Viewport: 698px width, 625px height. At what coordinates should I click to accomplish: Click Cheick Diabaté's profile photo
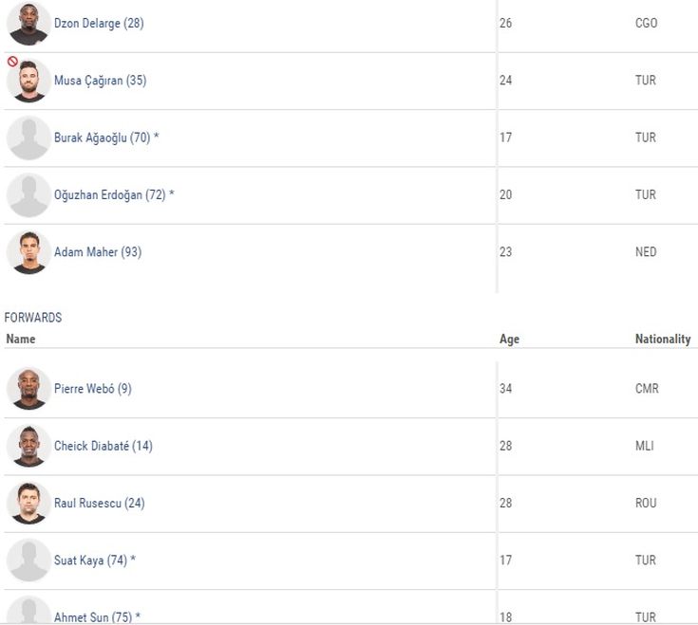(x=28, y=446)
